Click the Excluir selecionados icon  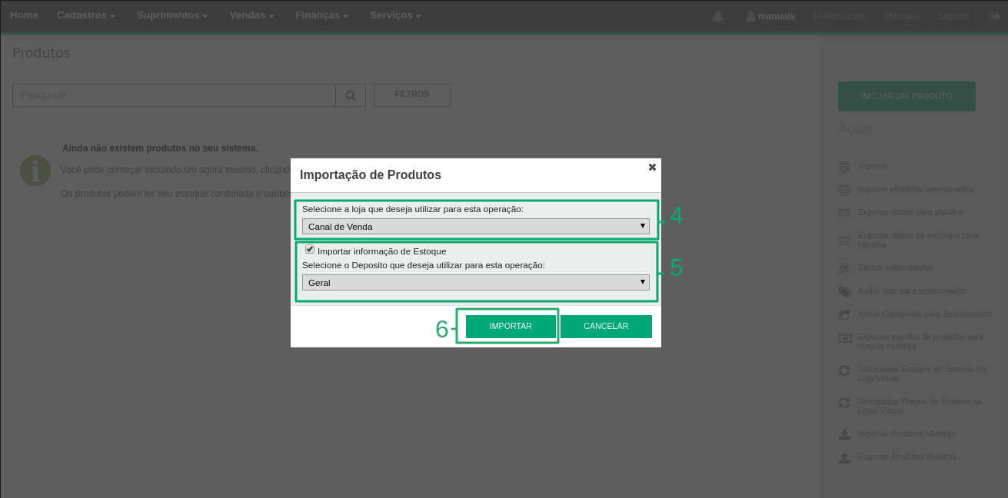[844, 268]
